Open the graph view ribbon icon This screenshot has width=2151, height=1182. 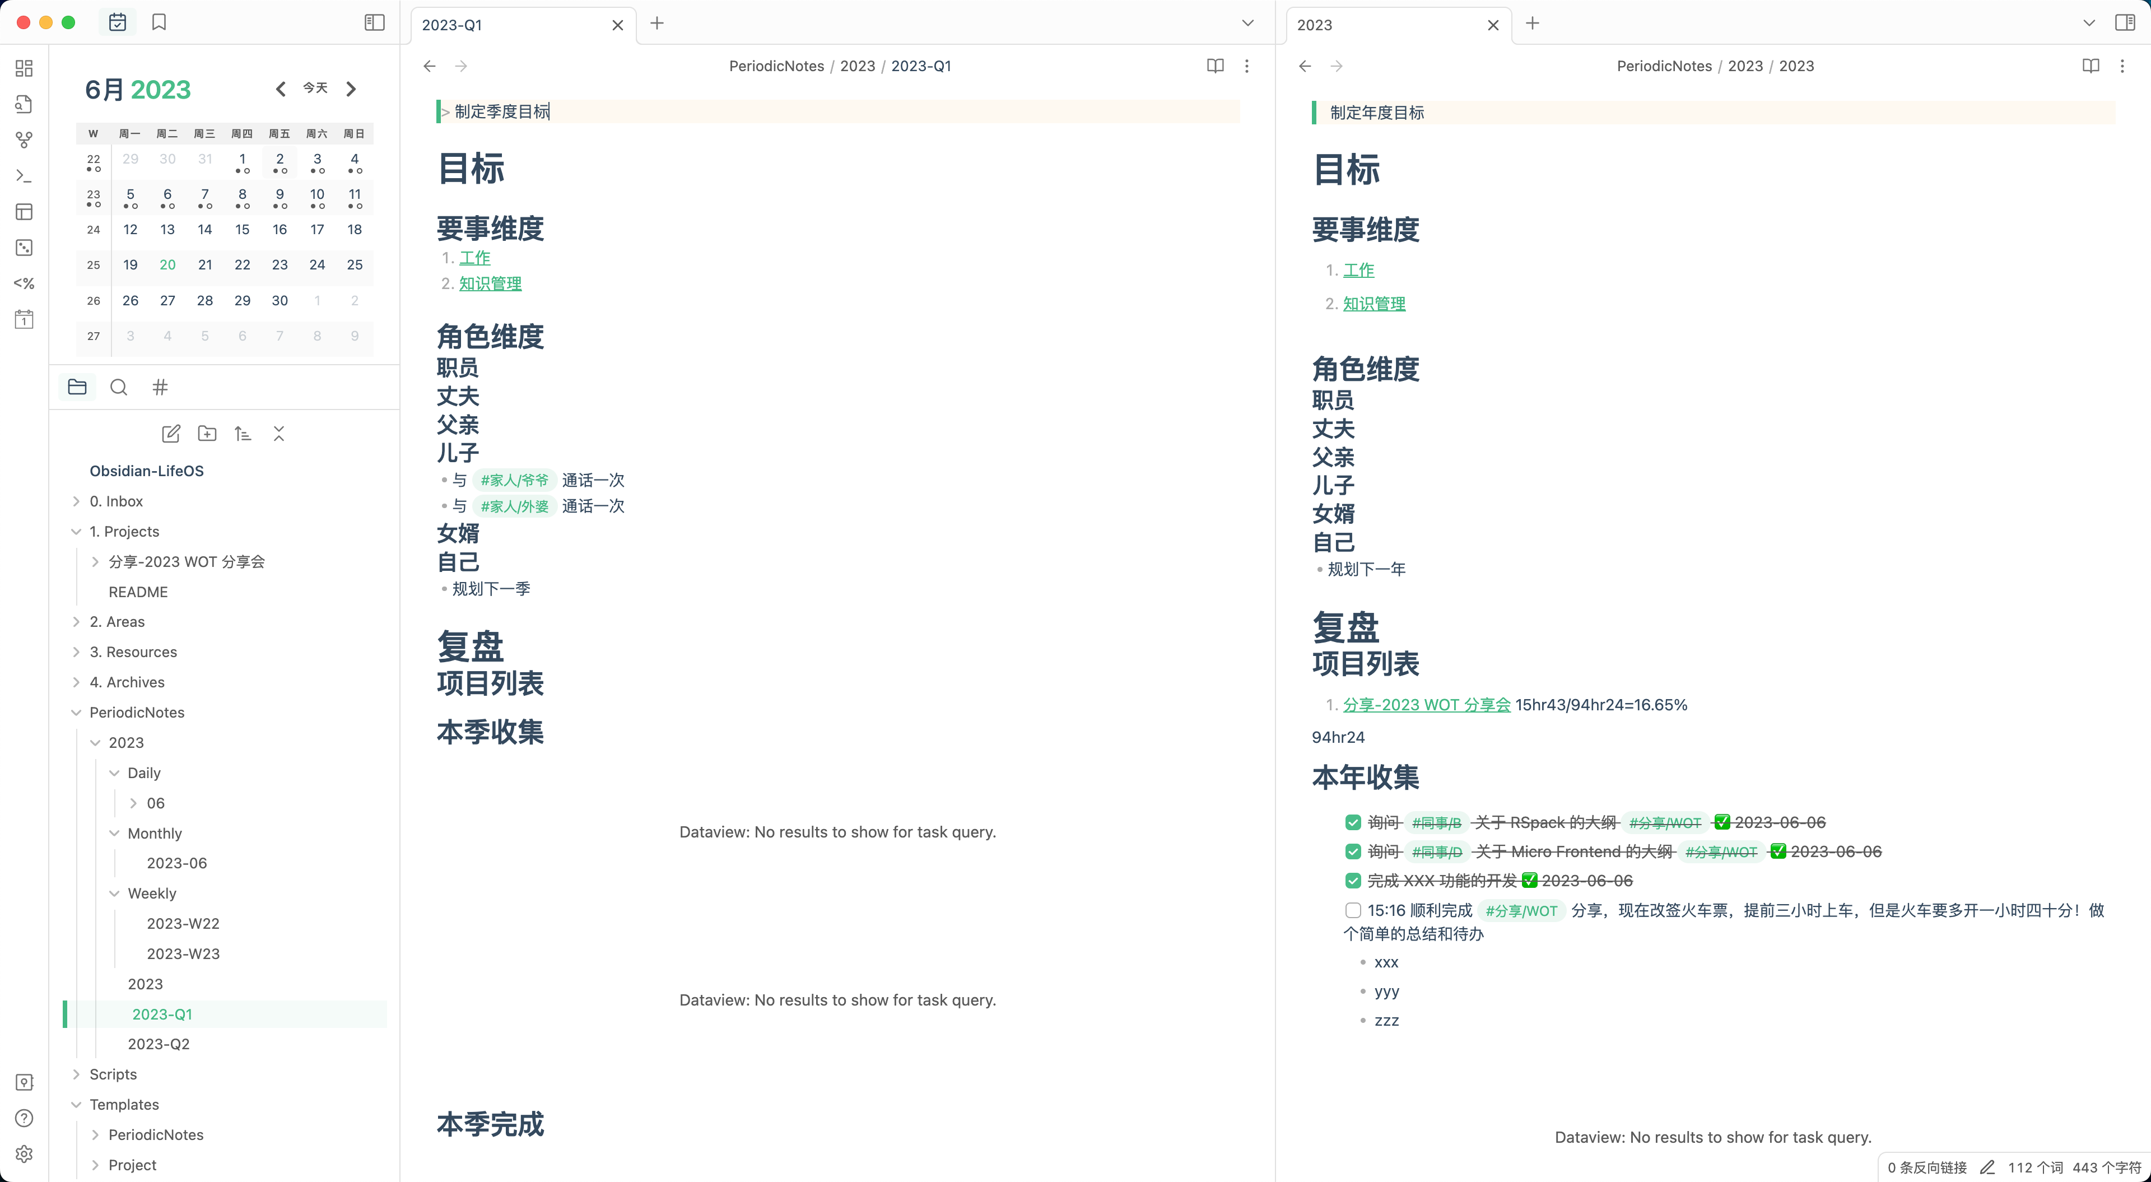click(x=24, y=141)
